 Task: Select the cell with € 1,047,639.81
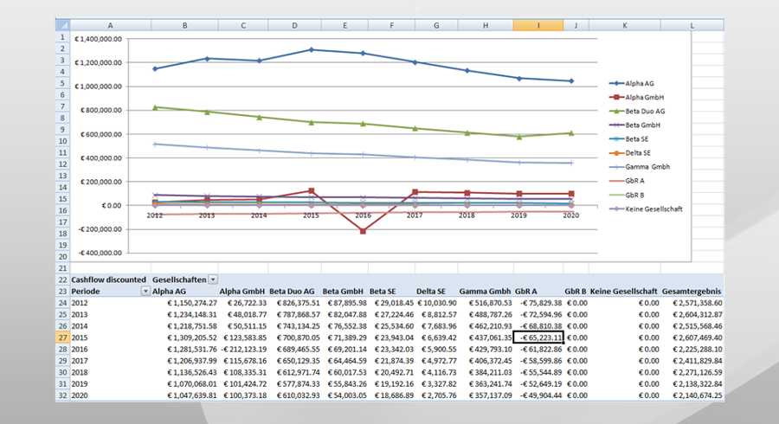coord(184,395)
